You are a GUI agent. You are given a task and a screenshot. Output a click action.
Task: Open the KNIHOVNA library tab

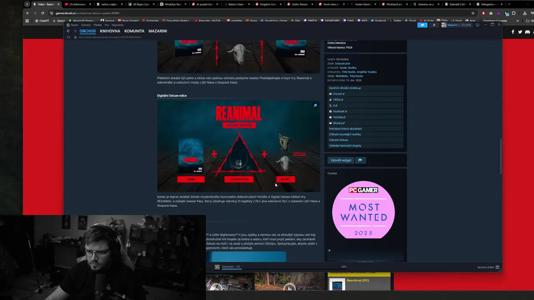pos(110,31)
